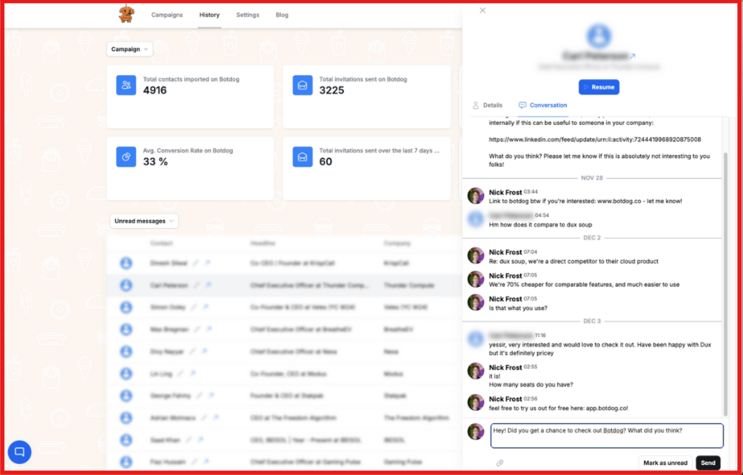Viewport: 743px width, 475px height.
Task: Click the pencil edit icon in George Fahmy row
Action: (199, 395)
